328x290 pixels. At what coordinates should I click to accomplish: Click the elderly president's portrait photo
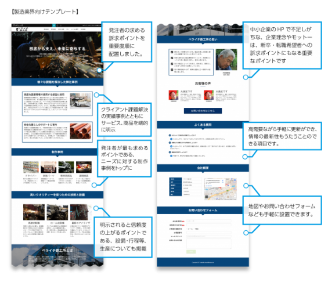coord(226,60)
